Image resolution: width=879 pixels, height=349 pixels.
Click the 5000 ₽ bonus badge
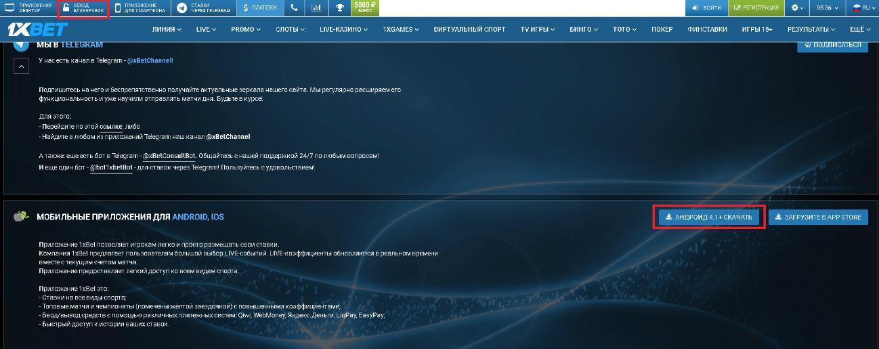[x=365, y=8]
